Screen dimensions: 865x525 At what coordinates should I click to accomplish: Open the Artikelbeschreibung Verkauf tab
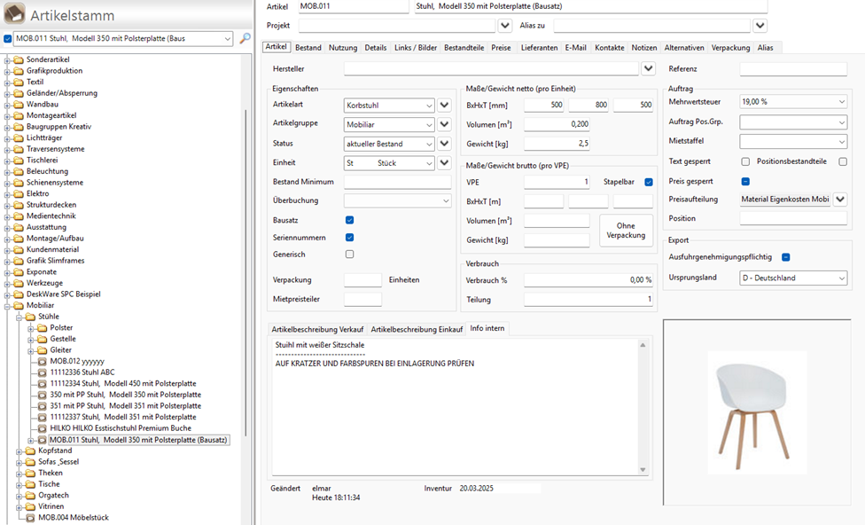click(318, 329)
